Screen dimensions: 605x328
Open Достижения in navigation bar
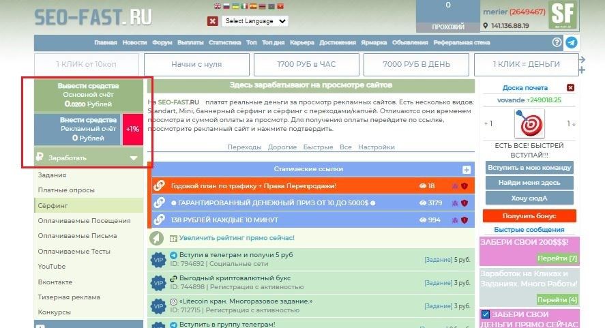coord(338,42)
